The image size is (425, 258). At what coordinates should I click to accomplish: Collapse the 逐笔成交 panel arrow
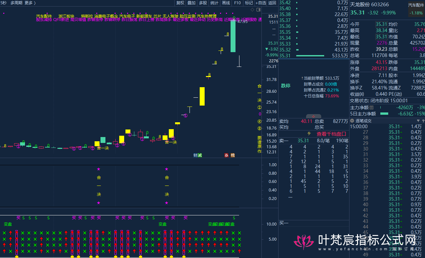(352, 121)
